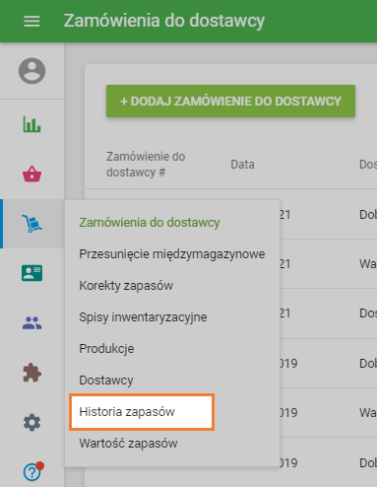This screenshot has height=487, width=377.
Task: Open the sales basket icon
Action: tap(31, 174)
